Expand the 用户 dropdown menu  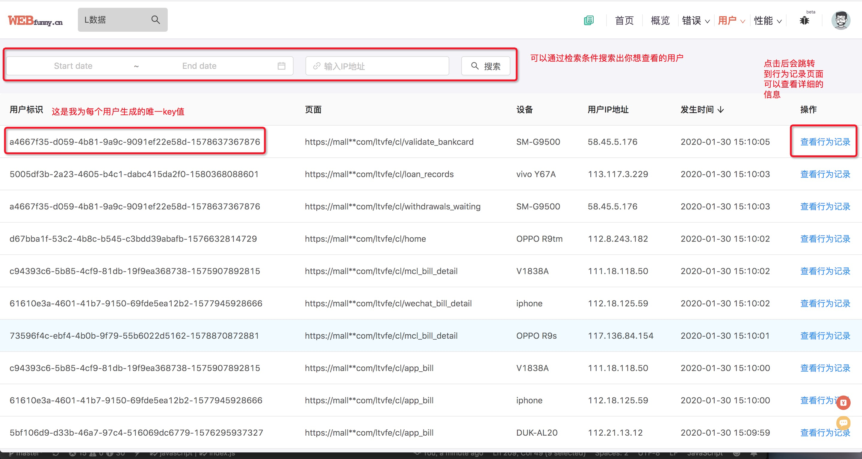click(x=731, y=21)
